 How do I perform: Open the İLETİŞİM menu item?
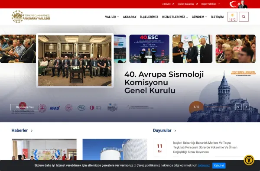pos(217,17)
